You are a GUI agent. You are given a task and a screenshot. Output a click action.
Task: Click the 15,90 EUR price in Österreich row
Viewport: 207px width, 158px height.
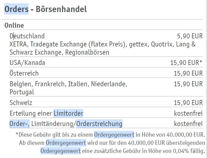188,73
